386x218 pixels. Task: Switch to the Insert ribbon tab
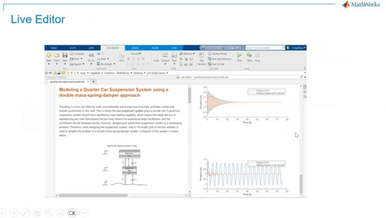click(135, 48)
